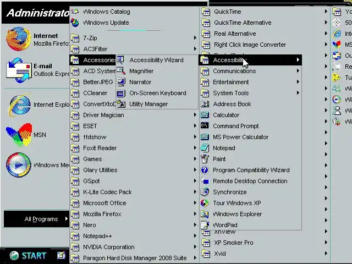This screenshot has height=264, width=352.
Task: Launch Calculator icon
Action: 205,115
